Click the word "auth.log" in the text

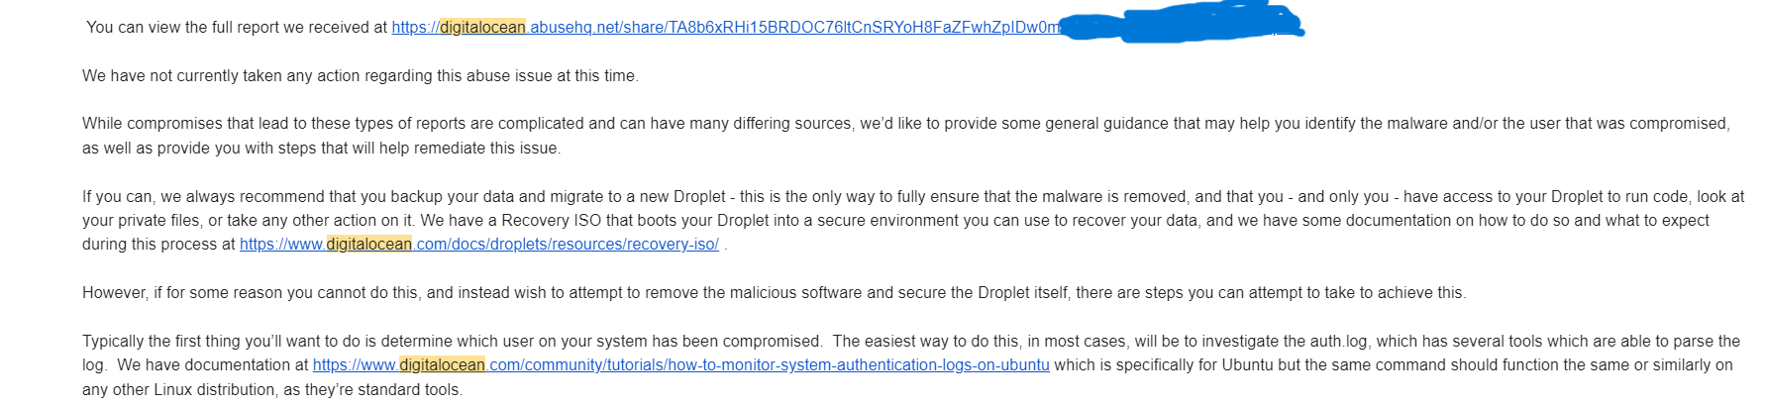point(1339,342)
